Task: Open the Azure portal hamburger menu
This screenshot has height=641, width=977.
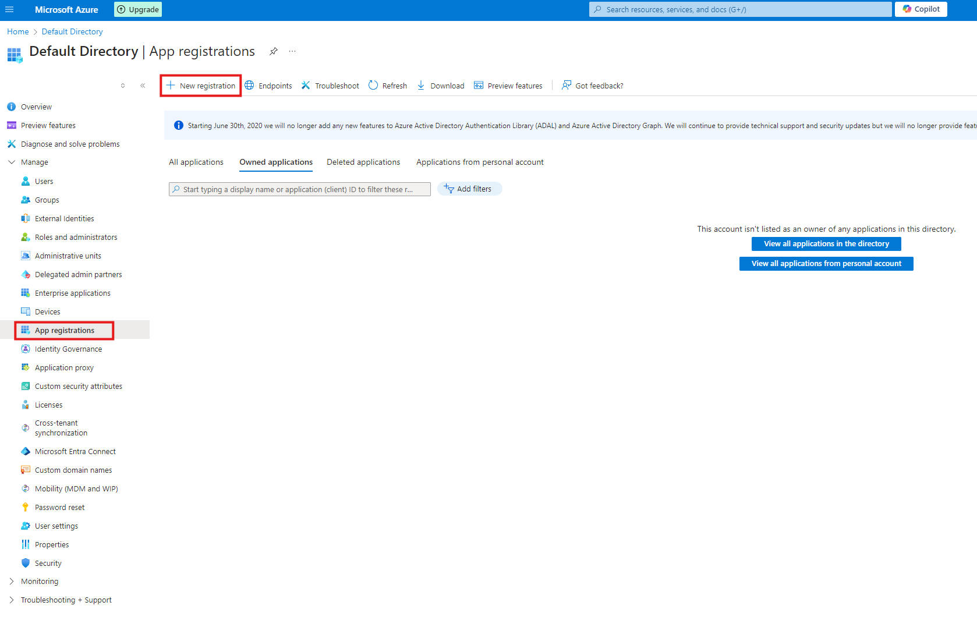Action: coord(9,9)
